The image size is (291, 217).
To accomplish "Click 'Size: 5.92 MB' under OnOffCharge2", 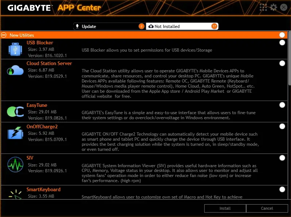I will 41,133.
